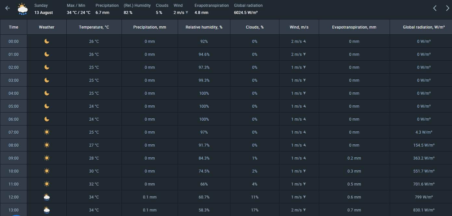Click the wind direction arrow in the 00:00 row
Screen dimensions: 452x216
tap(304, 41)
